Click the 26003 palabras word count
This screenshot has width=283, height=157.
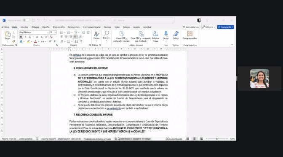(x=26, y=139)
